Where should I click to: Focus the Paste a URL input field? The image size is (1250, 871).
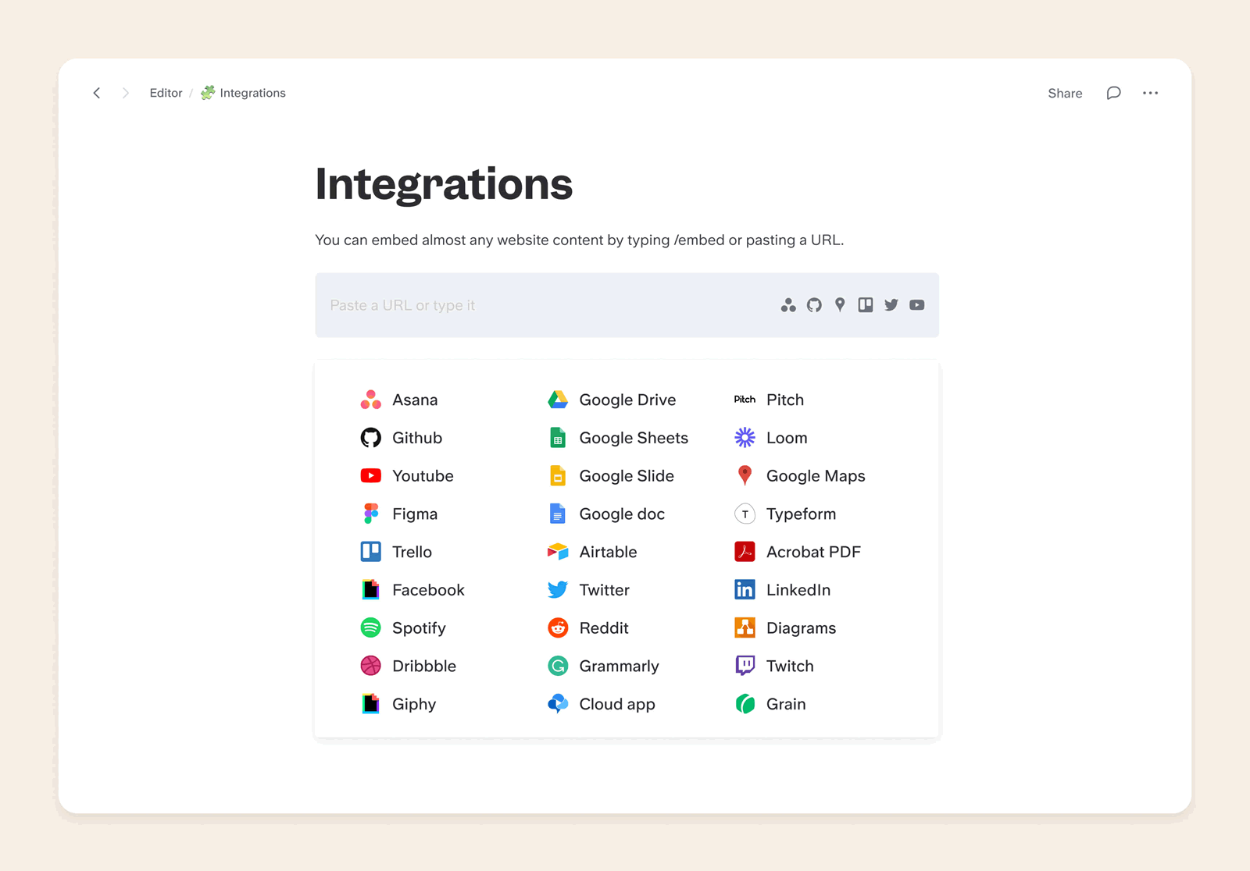[x=627, y=305]
